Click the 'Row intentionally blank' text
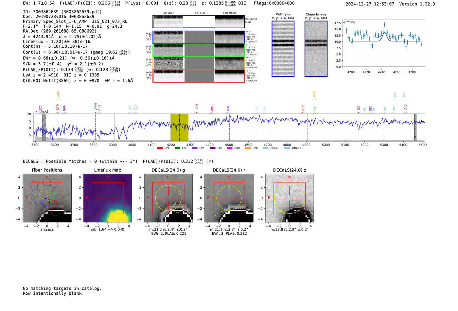The image size is (458, 311). [x=53, y=293]
